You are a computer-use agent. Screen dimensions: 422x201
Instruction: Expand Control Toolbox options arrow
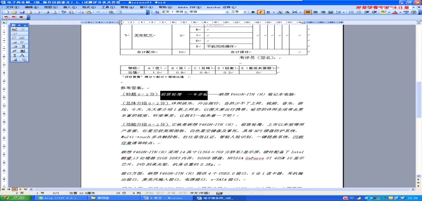(20, 25)
